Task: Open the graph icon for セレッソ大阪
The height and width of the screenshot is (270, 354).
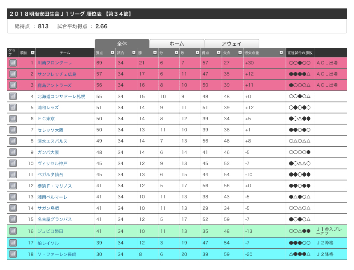Action: click(x=13, y=130)
